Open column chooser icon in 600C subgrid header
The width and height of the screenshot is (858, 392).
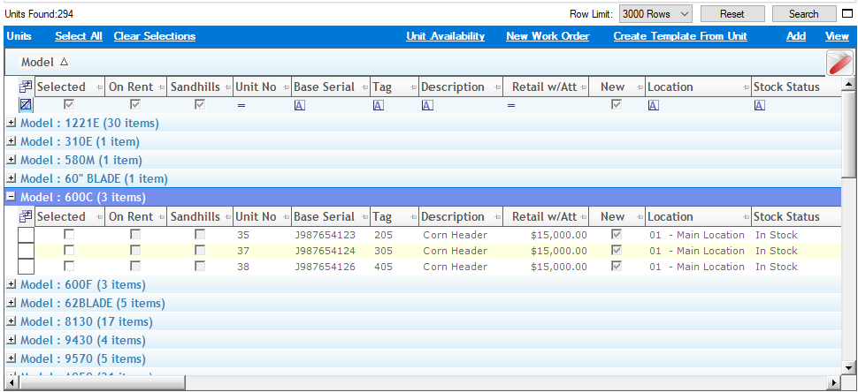[x=26, y=217]
